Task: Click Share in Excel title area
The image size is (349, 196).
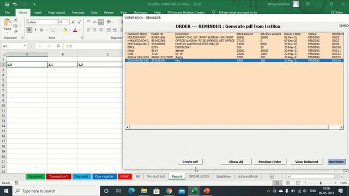Action: (x=337, y=13)
